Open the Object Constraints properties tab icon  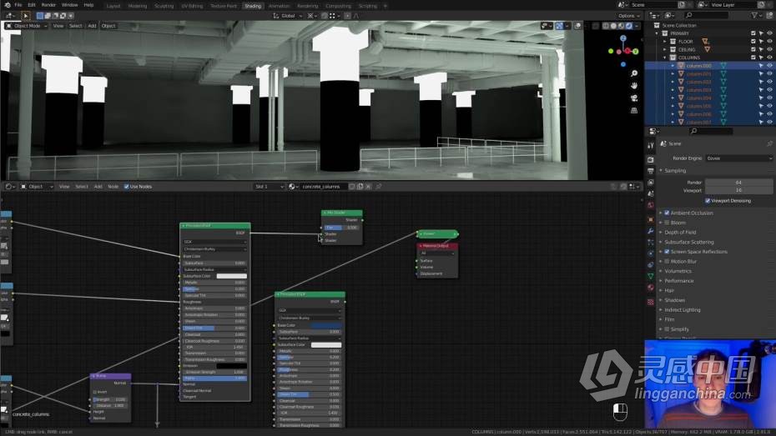[650, 265]
